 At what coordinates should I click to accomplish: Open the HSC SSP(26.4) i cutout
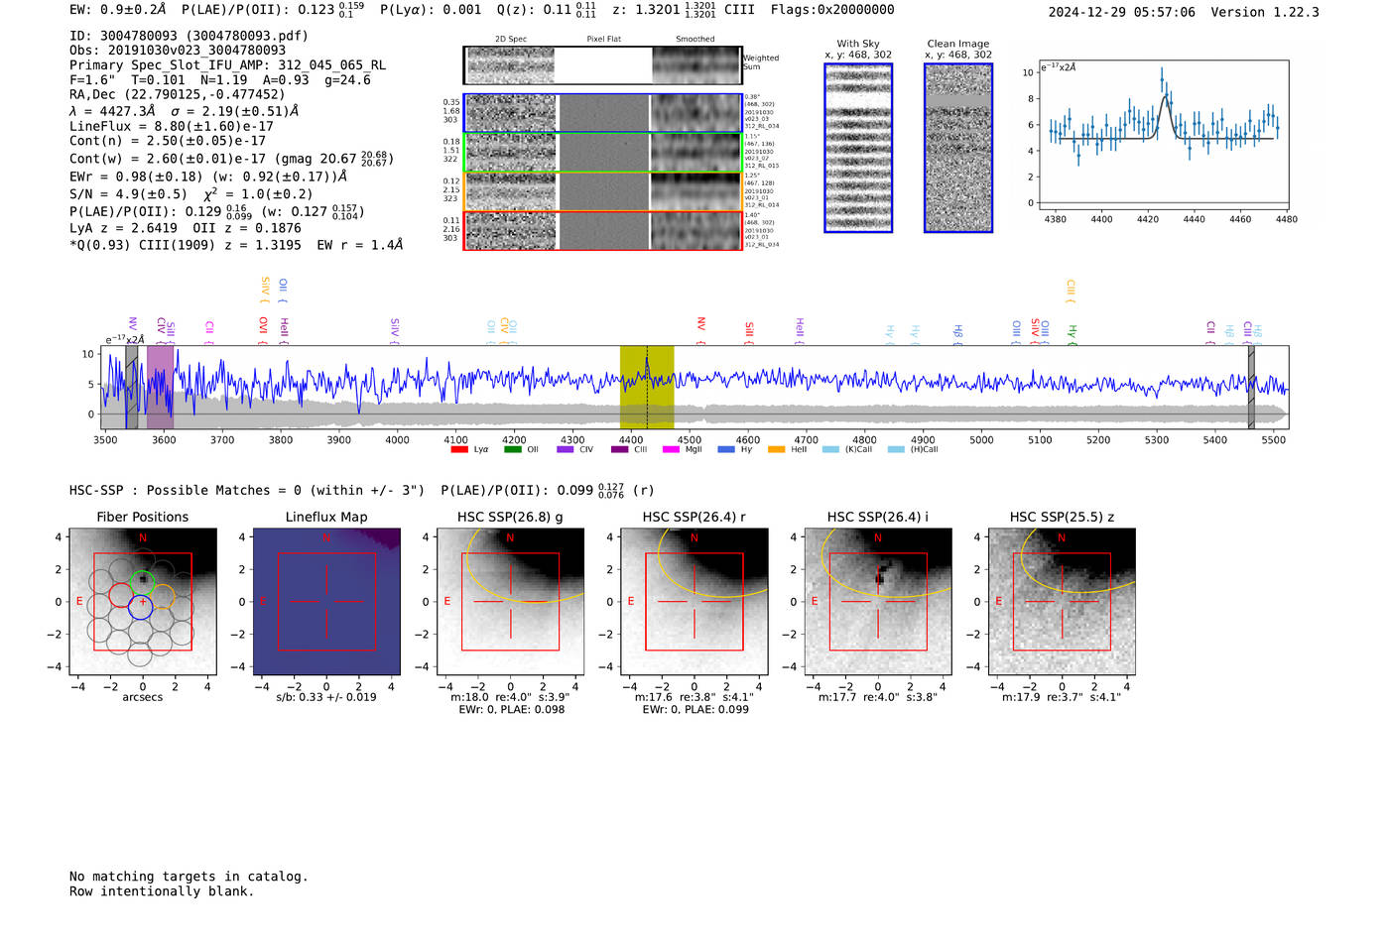tap(878, 602)
